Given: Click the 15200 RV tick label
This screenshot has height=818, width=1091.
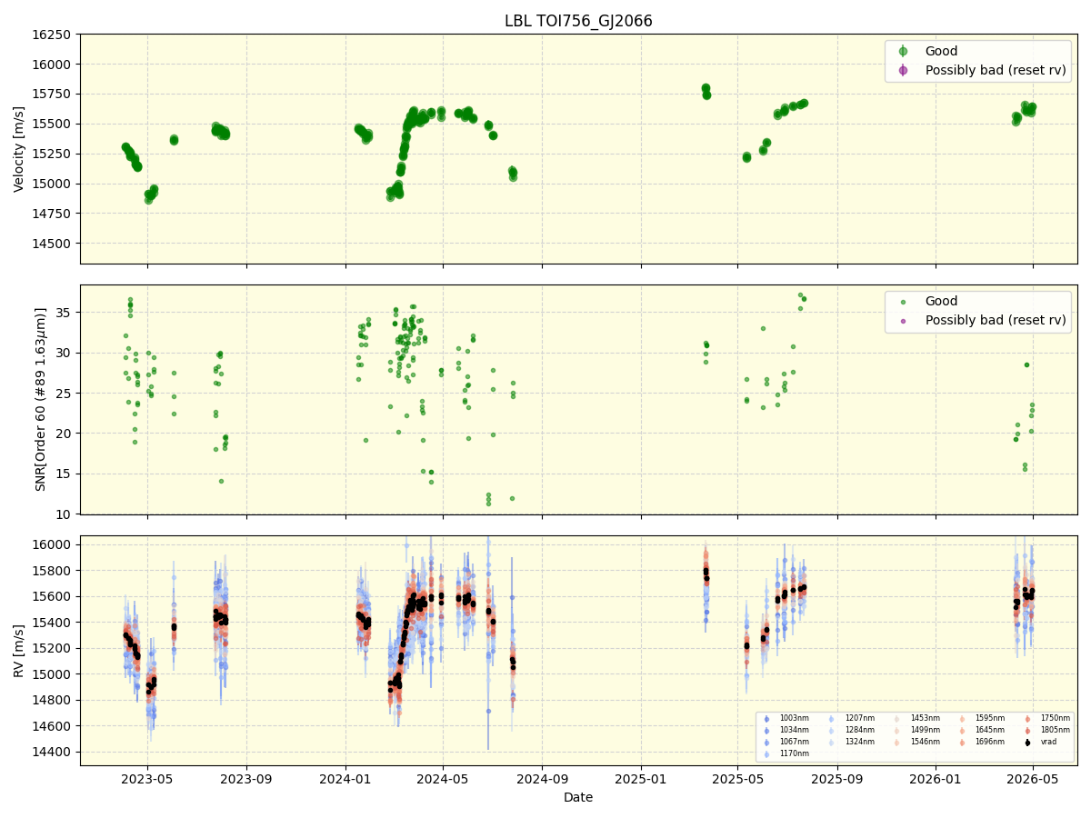Looking at the screenshot, I should pyautogui.click(x=52, y=648).
